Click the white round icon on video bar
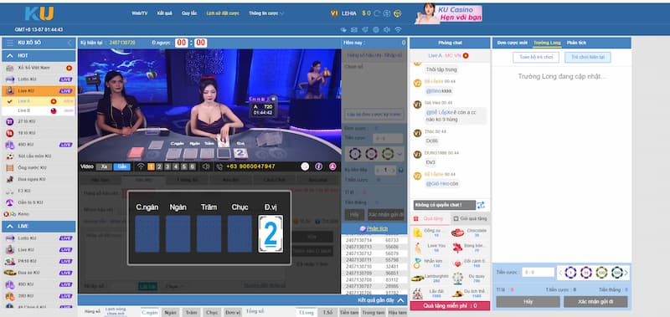670x317 pixels. 305,166
